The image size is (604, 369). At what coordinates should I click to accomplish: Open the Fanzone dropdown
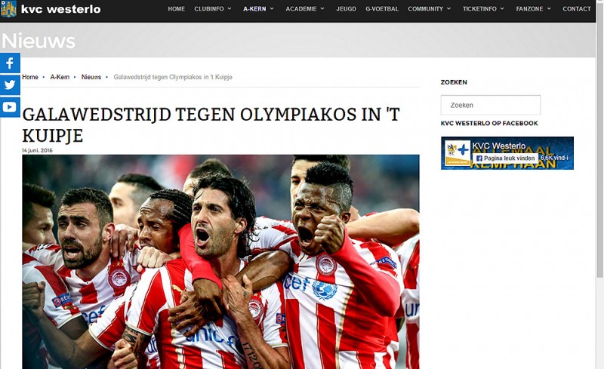pyautogui.click(x=533, y=9)
